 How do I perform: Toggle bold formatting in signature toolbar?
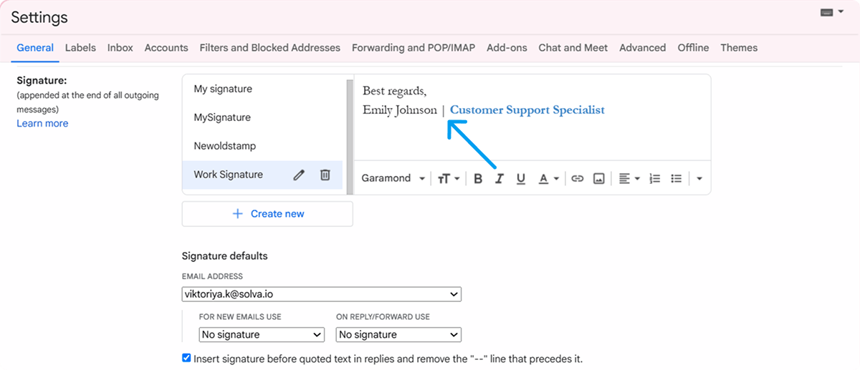(x=478, y=179)
